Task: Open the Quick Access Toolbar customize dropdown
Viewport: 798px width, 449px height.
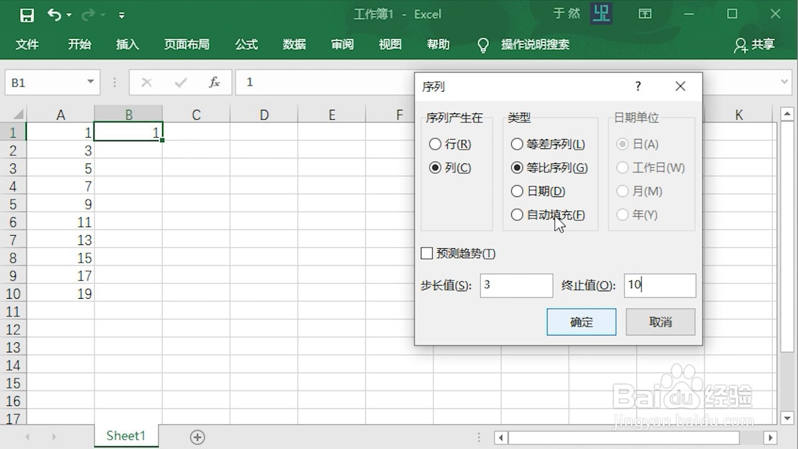Action: point(122,14)
